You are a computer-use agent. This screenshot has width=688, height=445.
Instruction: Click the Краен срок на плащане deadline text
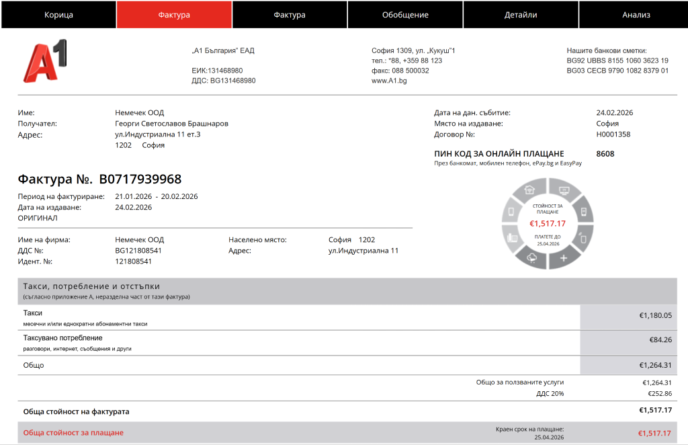pyautogui.click(x=529, y=429)
